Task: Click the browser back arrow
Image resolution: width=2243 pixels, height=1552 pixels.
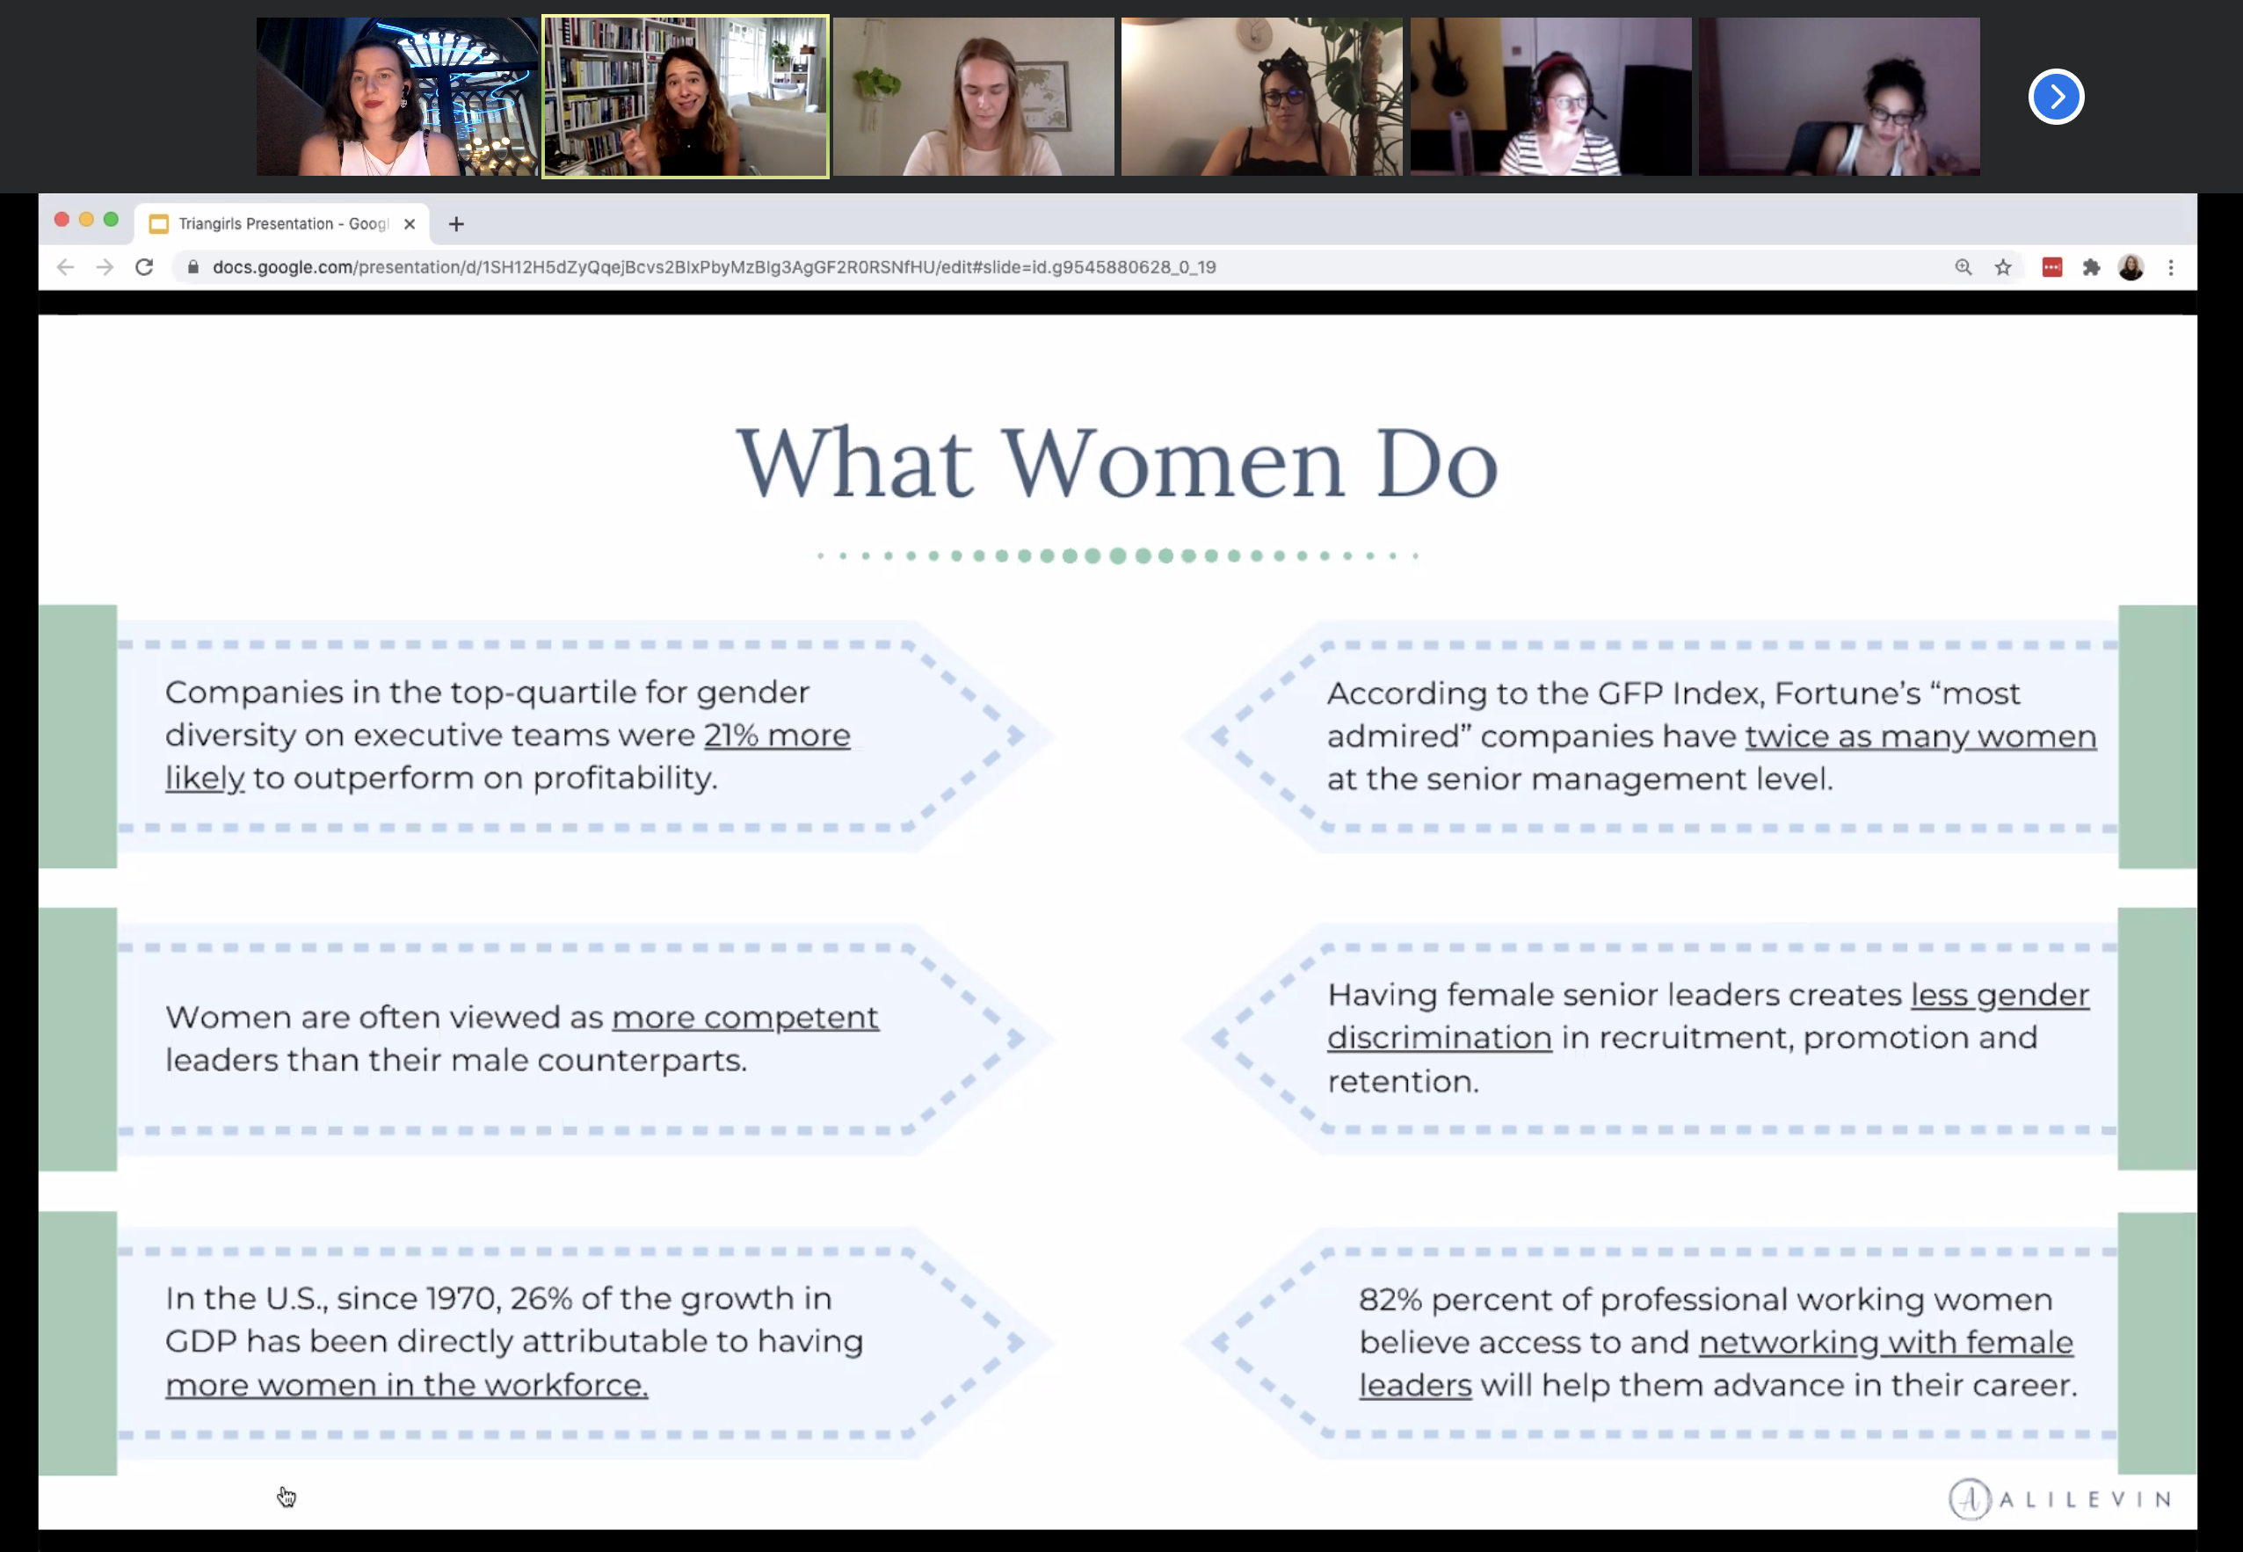Action: 65,267
